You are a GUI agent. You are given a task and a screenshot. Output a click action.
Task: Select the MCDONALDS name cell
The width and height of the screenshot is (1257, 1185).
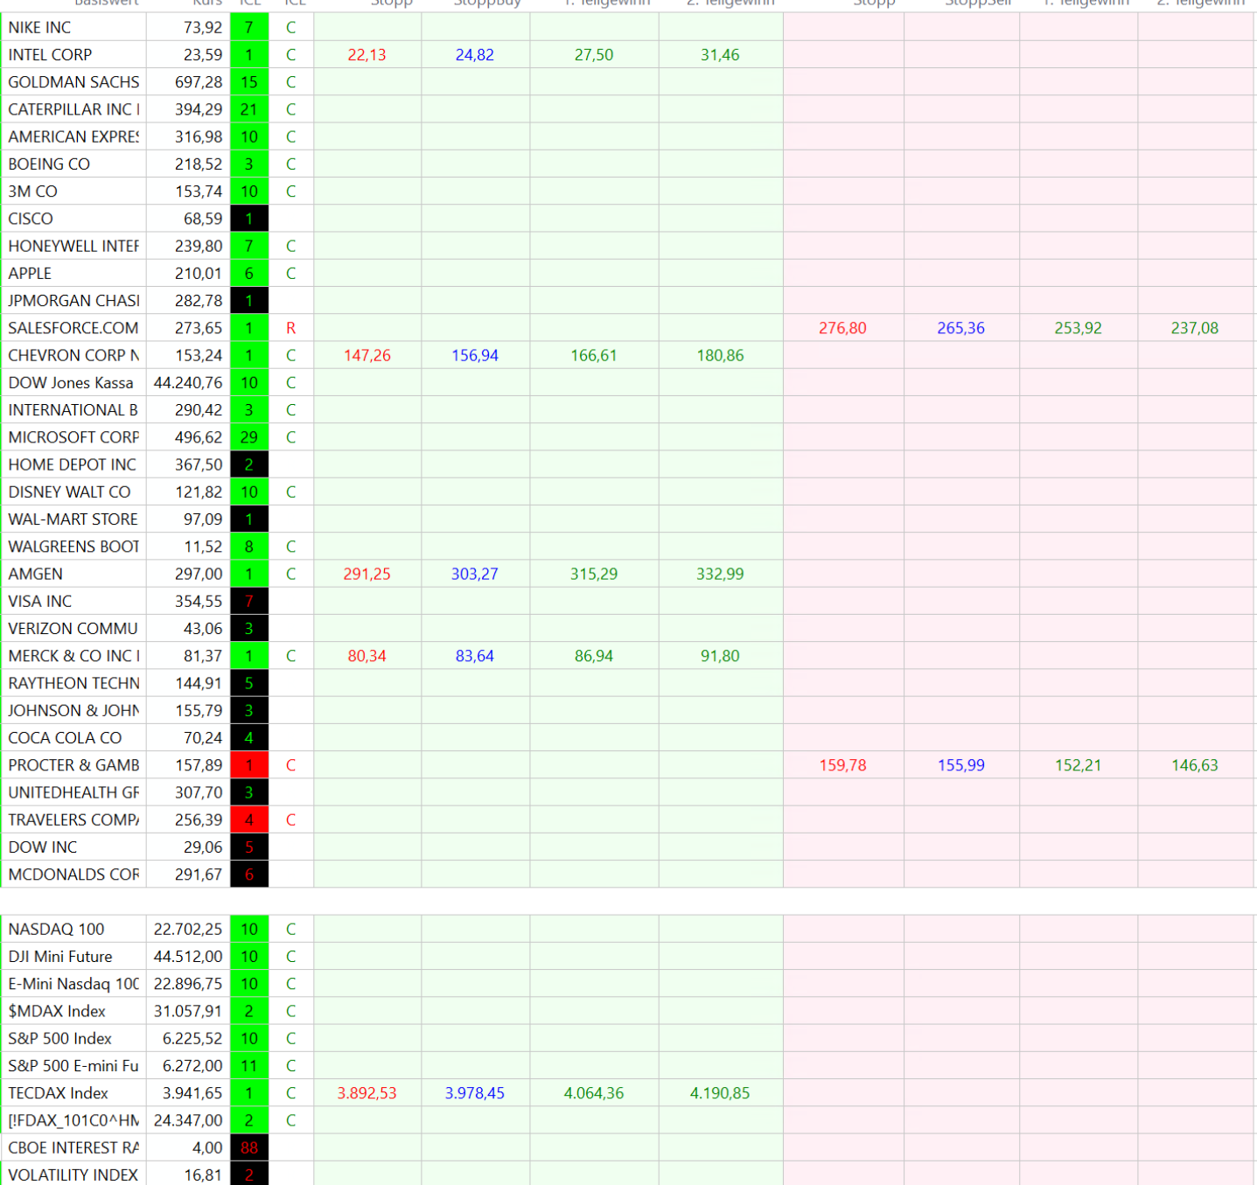73,875
